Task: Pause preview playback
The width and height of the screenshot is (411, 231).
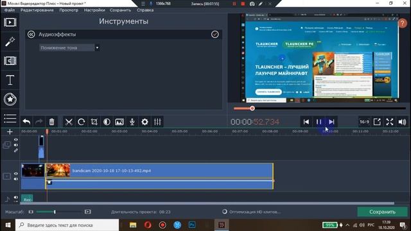Action: coord(319,122)
